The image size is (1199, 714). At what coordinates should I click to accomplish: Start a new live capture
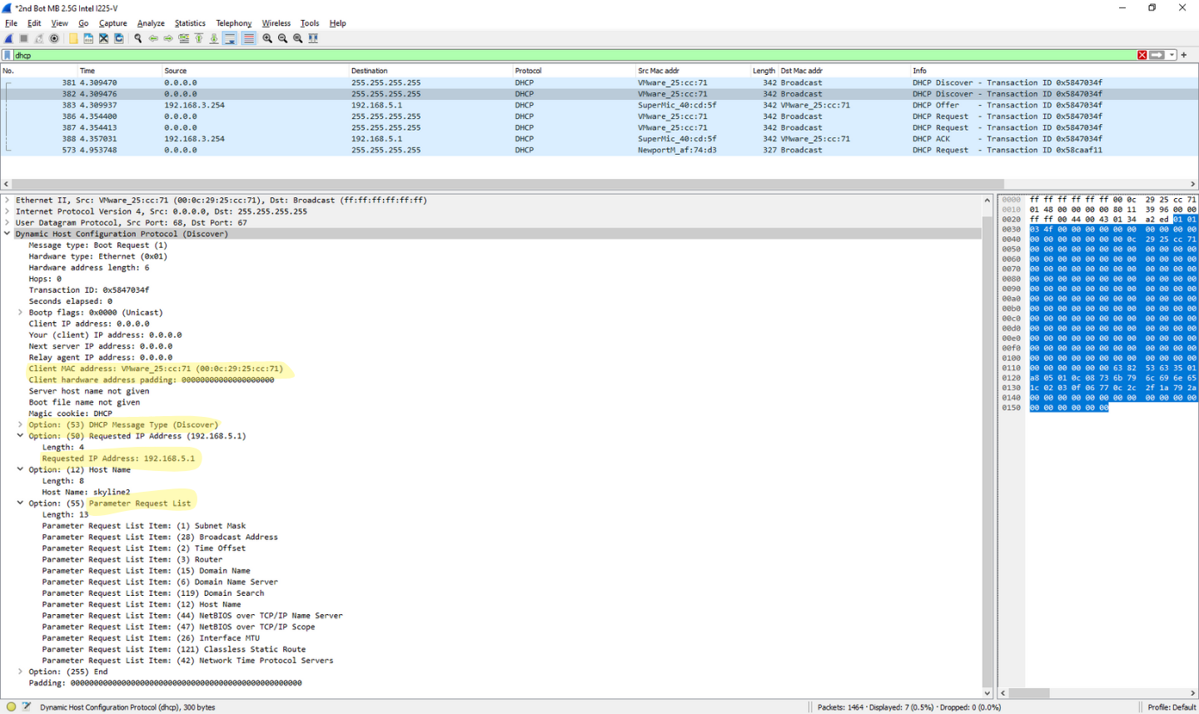click(x=8, y=38)
